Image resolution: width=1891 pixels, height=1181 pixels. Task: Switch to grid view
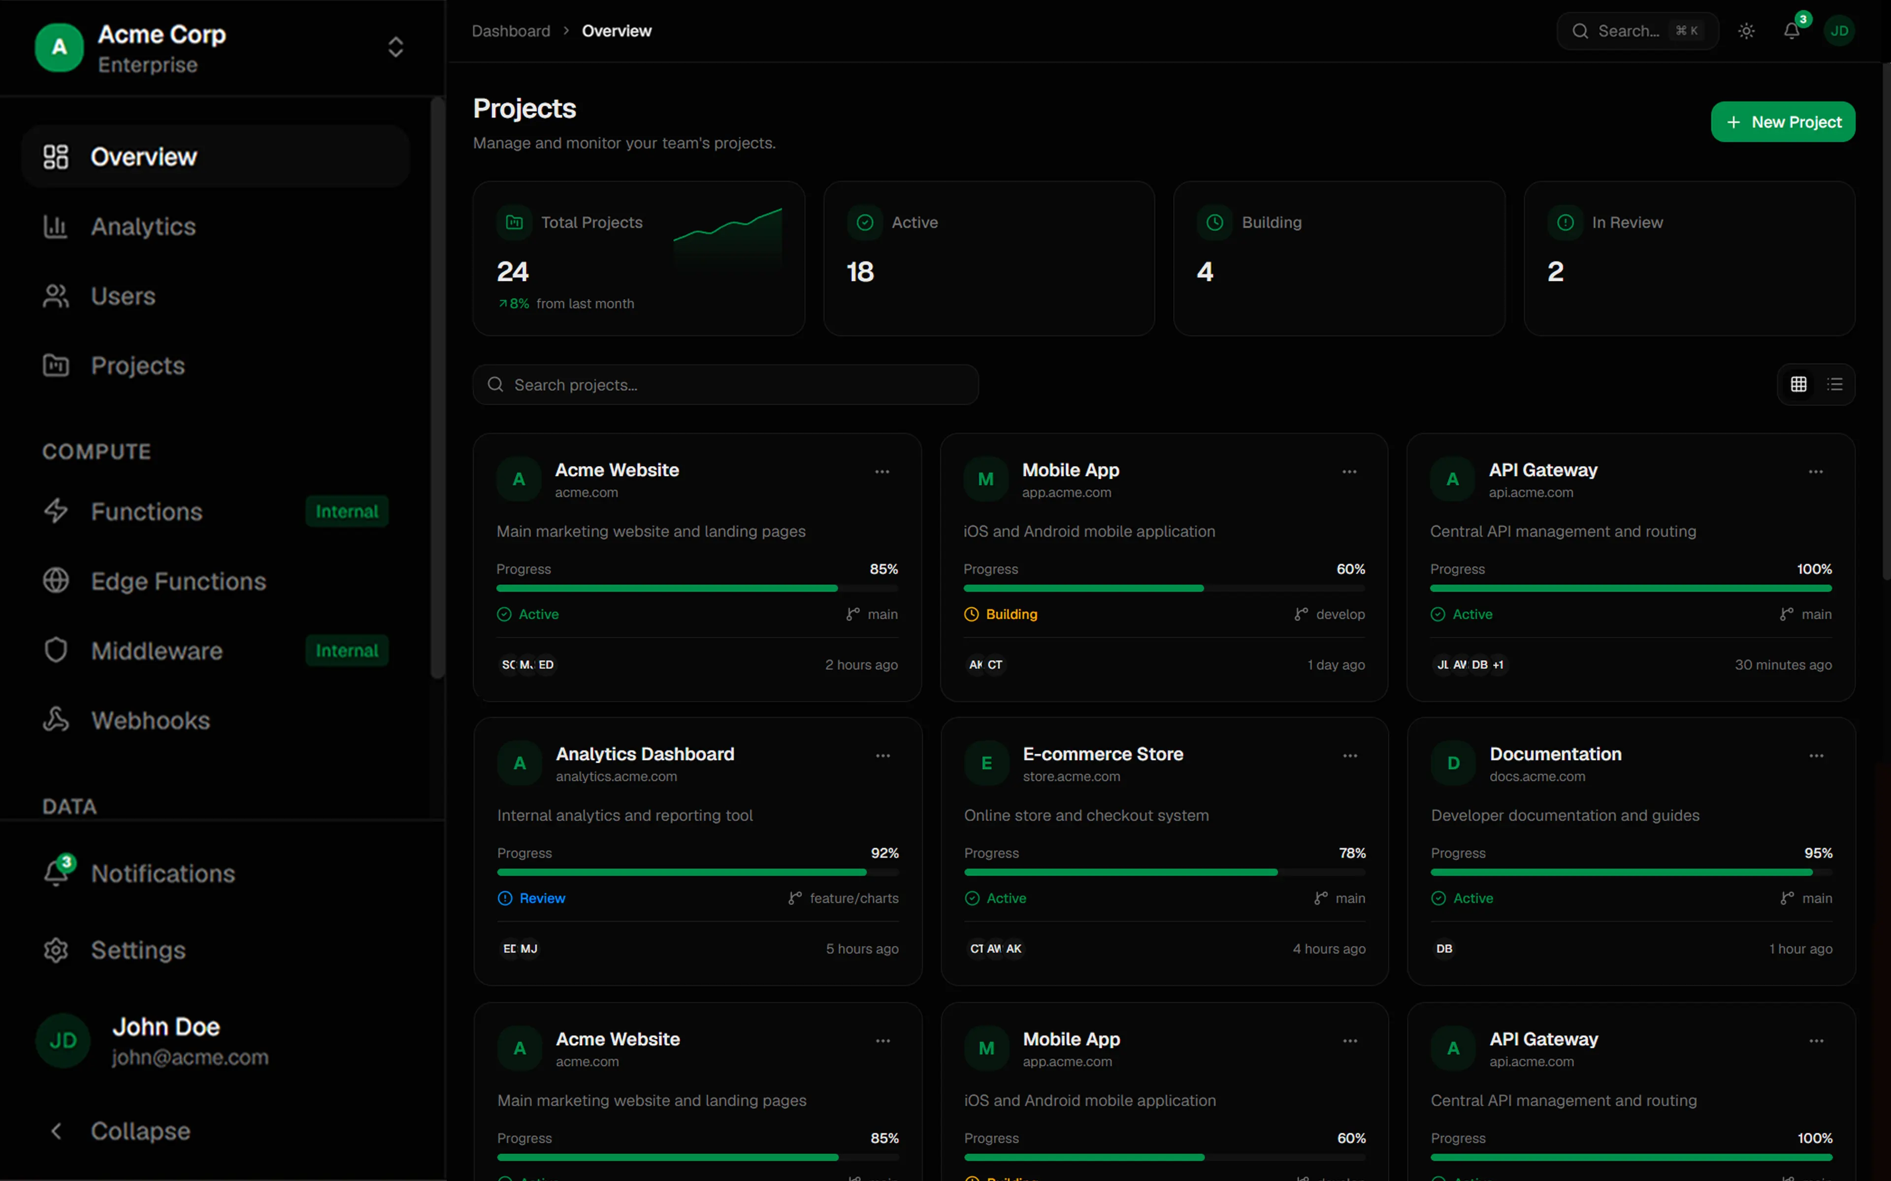pos(1799,384)
